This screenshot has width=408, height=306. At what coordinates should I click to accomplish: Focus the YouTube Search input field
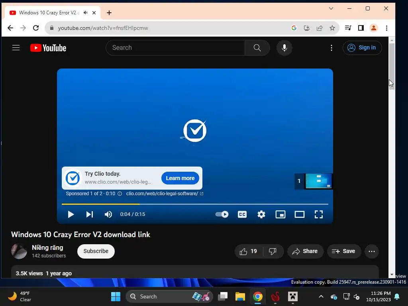click(x=176, y=48)
